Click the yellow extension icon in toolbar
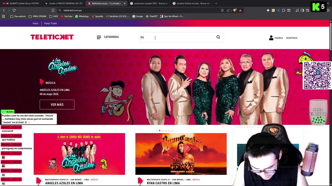This screenshot has height=186, width=332. 273,10
